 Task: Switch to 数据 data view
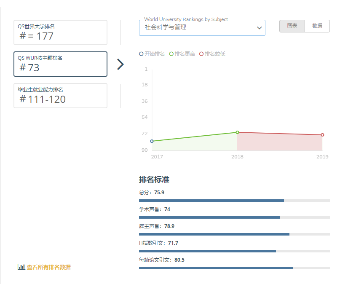[x=317, y=26]
